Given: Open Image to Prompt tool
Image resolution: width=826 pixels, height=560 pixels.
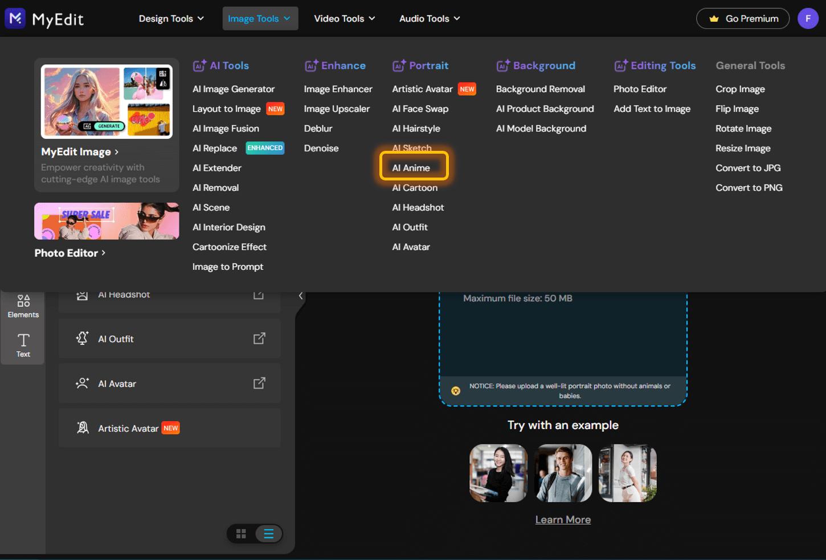Looking at the screenshot, I should [228, 267].
